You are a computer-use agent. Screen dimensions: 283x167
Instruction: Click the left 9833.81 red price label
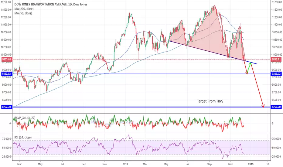click(7, 59)
